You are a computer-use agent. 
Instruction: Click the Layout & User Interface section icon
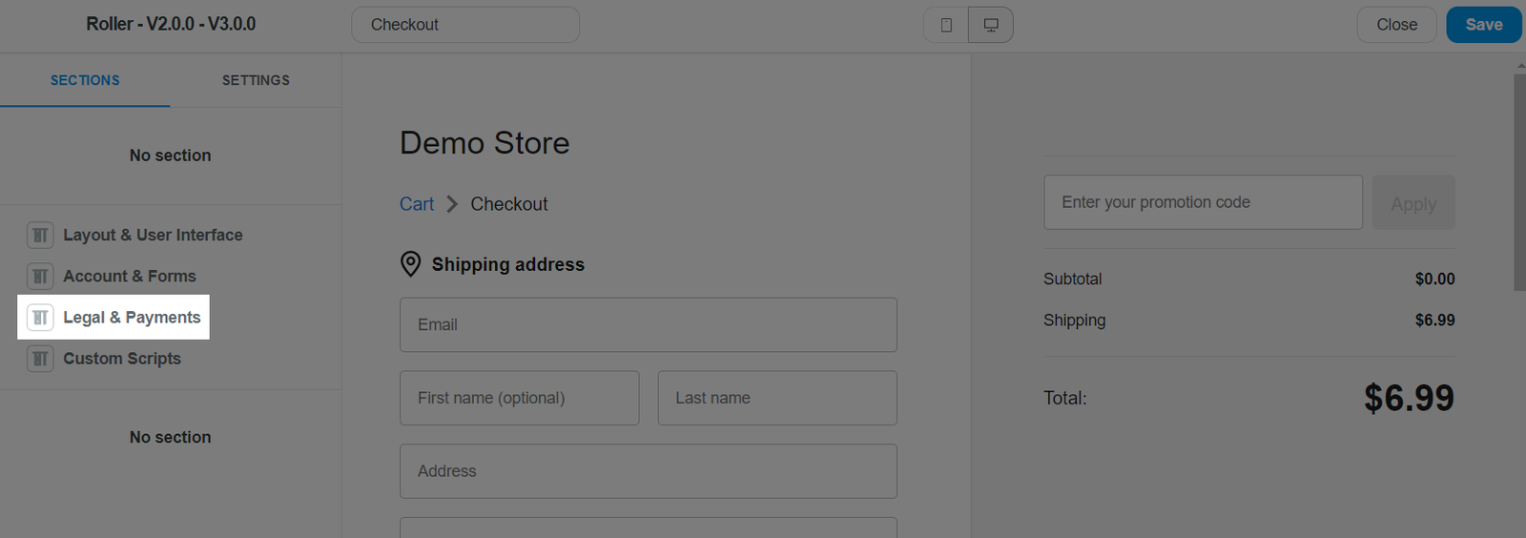(40, 235)
